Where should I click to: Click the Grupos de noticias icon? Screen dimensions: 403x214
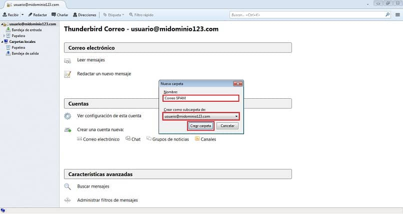point(149,139)
